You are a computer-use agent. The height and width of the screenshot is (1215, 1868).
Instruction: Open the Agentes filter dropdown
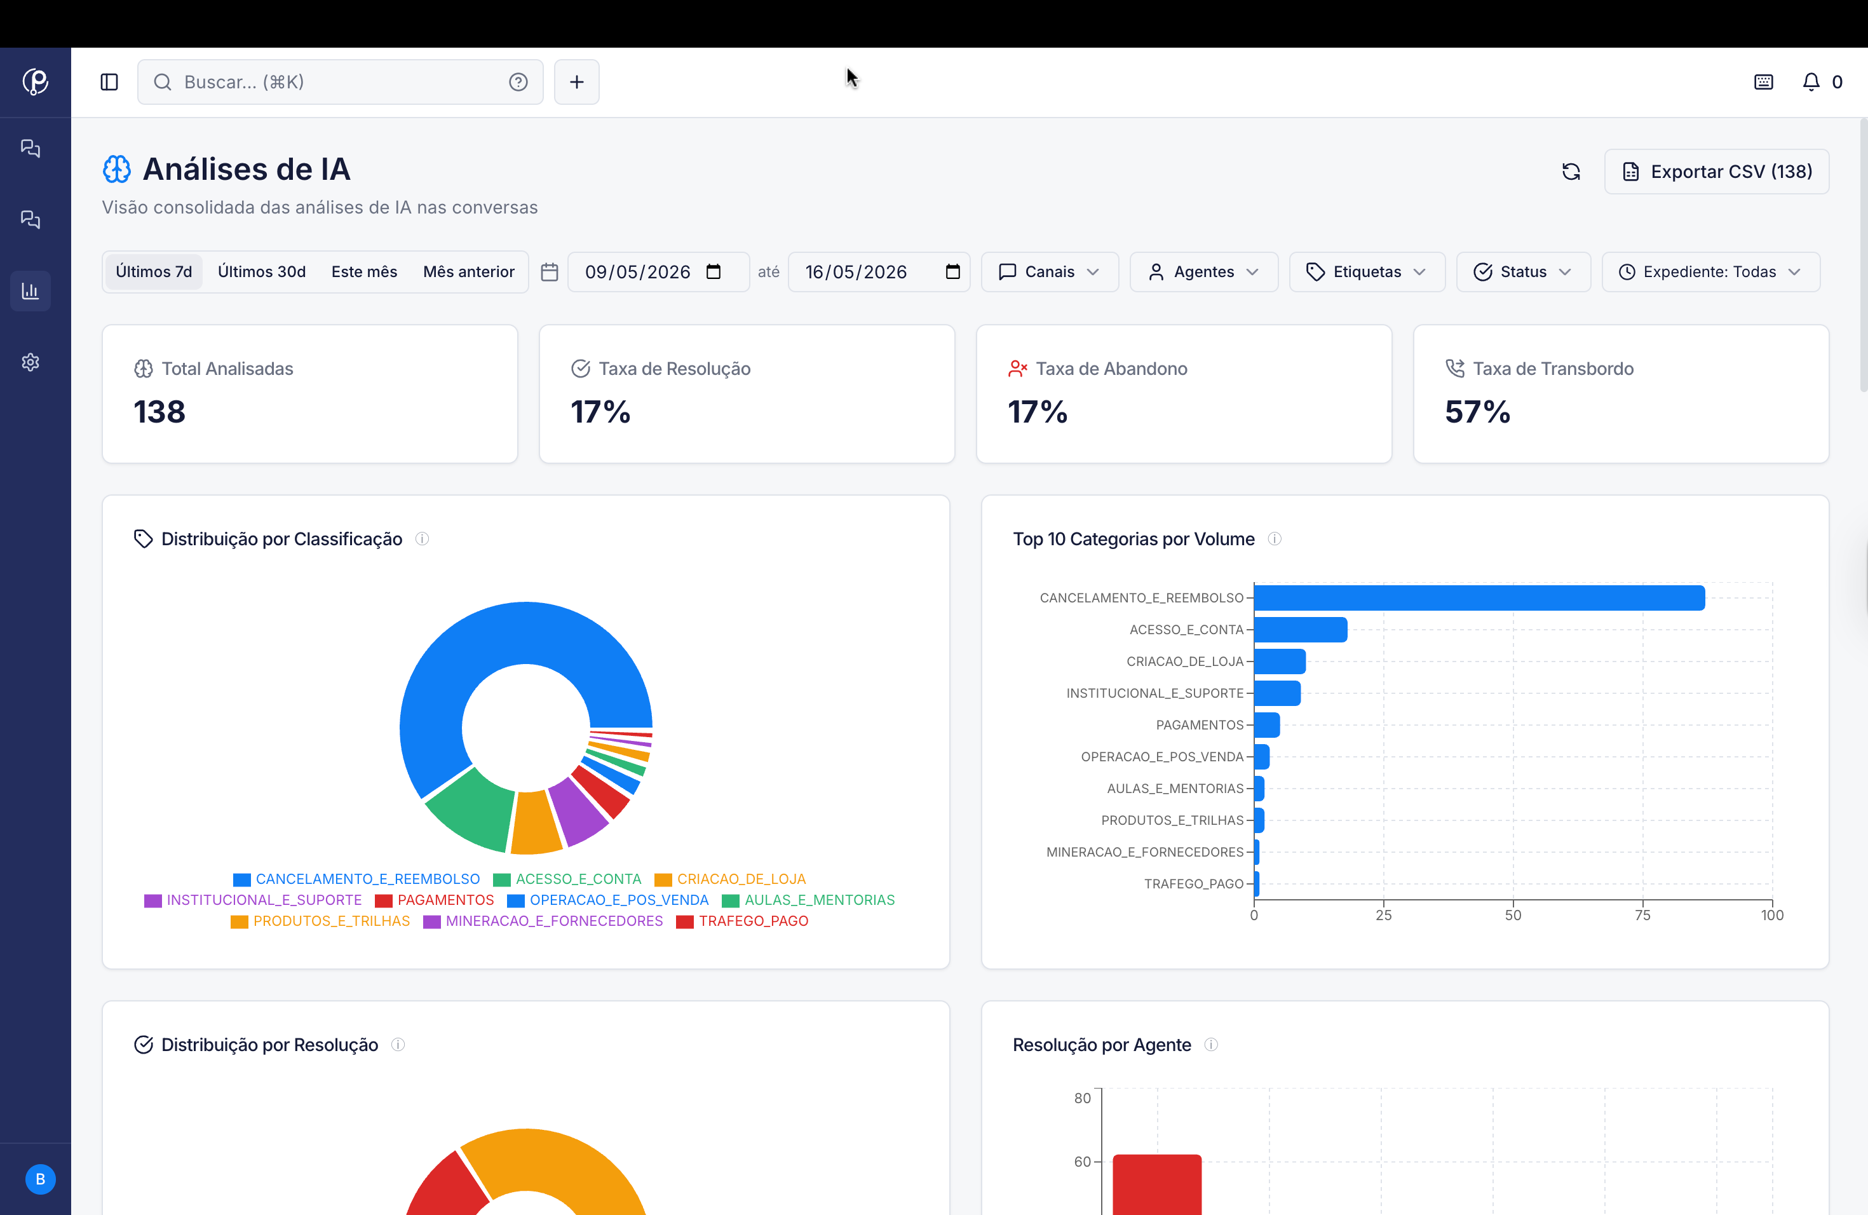click(x=1203, y=271)
